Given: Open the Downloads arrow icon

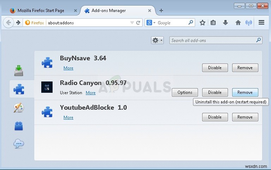Looking at the screenshot, I should (x=225, y=23).
